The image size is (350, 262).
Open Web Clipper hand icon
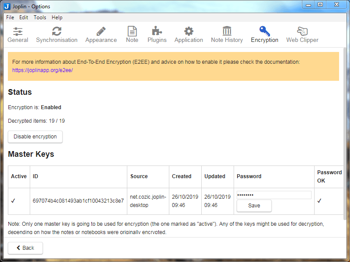[x=302, y=31]
